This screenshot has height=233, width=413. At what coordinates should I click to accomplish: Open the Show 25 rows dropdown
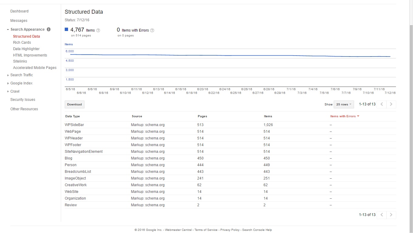[344, 104]
